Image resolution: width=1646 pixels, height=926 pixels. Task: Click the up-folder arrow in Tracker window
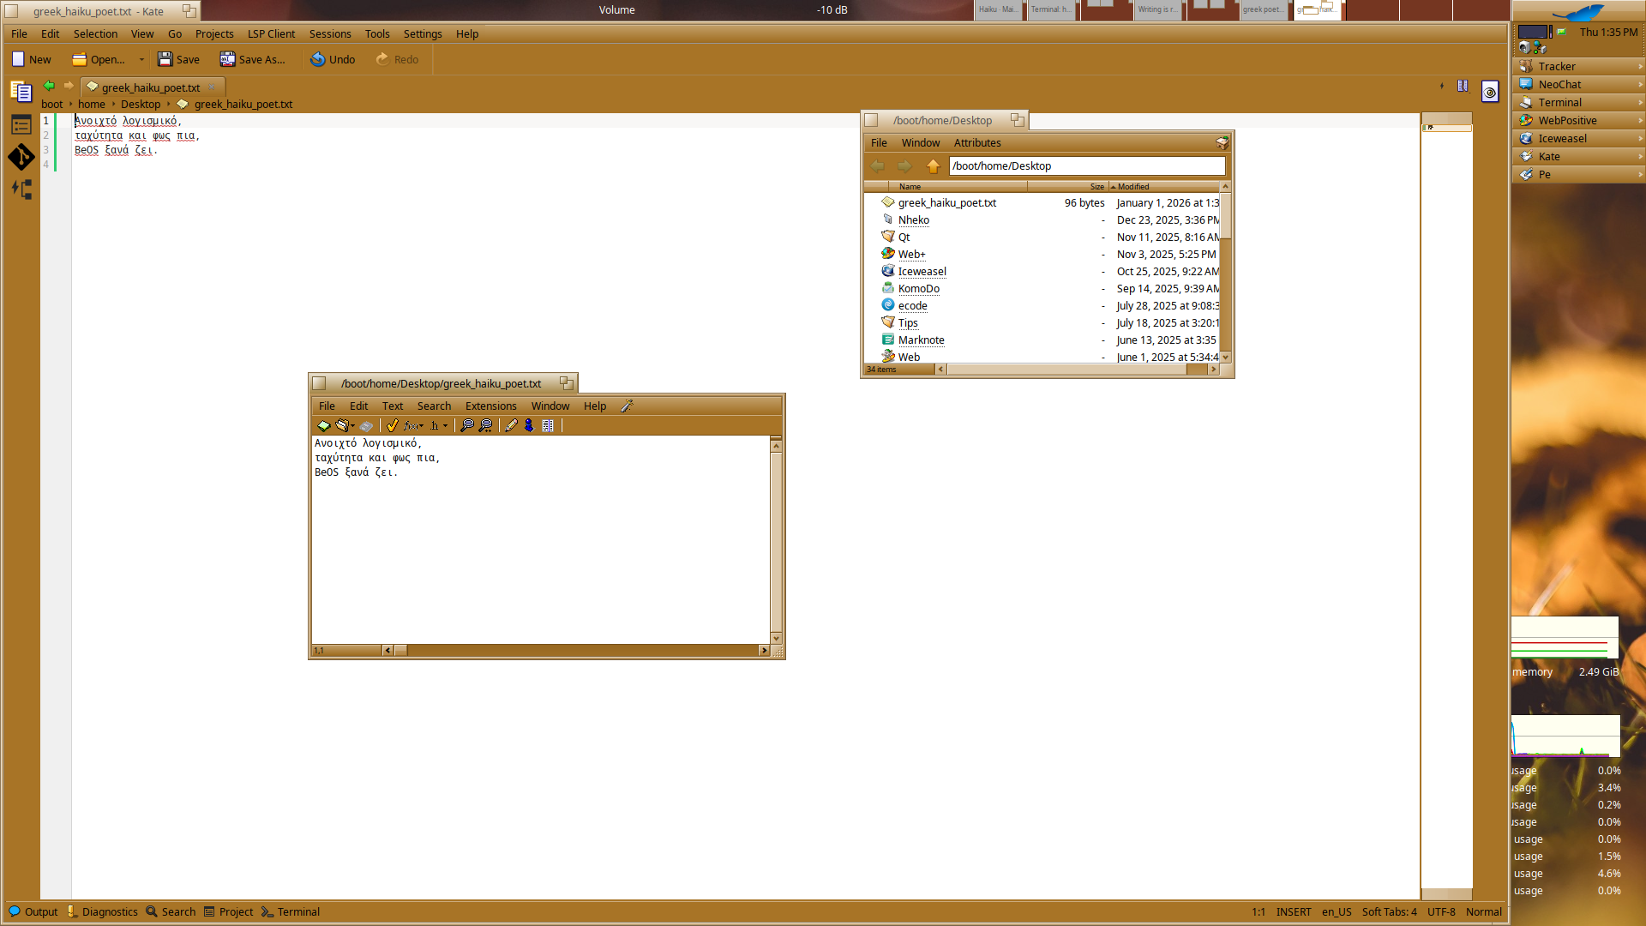pyautogui.click(x=933, y=166)
